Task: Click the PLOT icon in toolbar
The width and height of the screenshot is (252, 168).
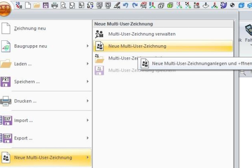Action: [x=144, y=5]
